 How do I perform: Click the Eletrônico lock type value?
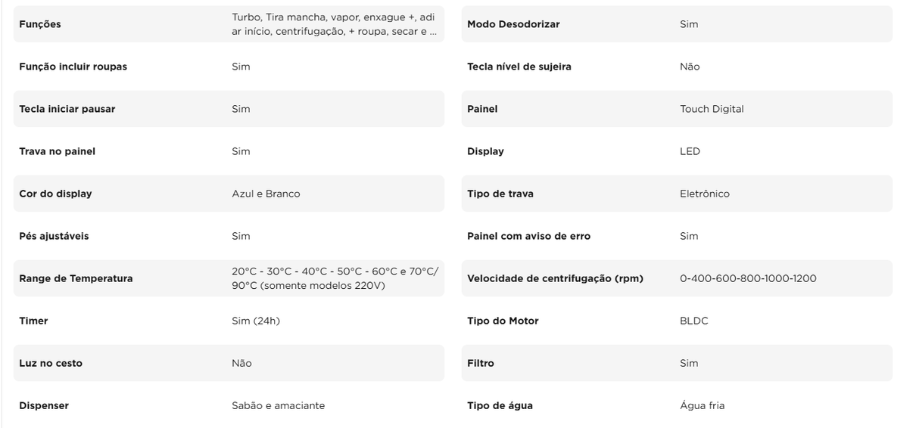click(705, 194)
